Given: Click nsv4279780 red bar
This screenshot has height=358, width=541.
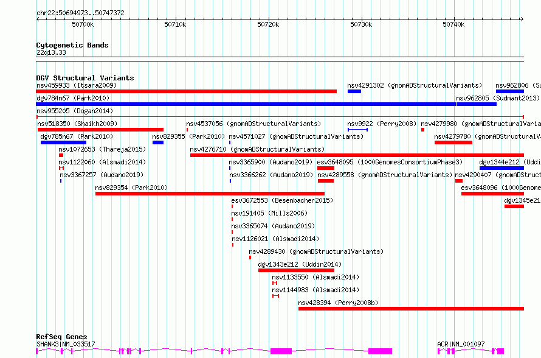Looking at the screenshot, I should tap(453, 142).
